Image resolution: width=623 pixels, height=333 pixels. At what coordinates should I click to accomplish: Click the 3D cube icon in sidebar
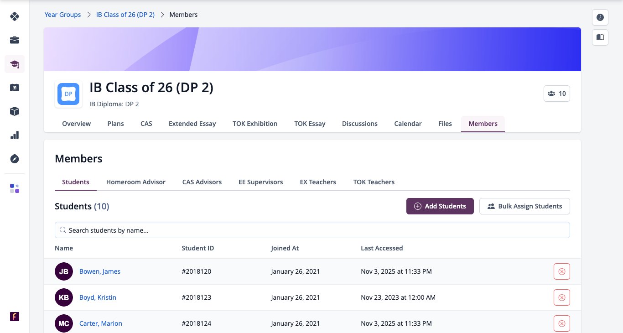pos(15,111)
